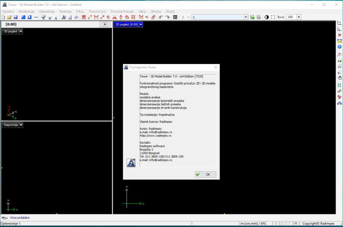Click the blue info circle in right sidebar
The width and height of the screenshot is (343, 227).
339,47
